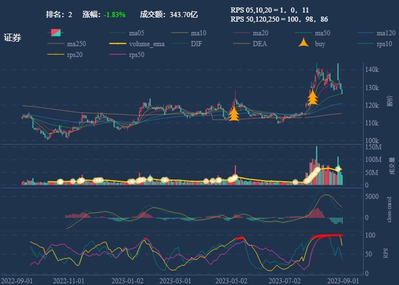This screenshot has width=399, height=285.
Task: Hide the ma120 moving average line
Action: coord(366,33)
